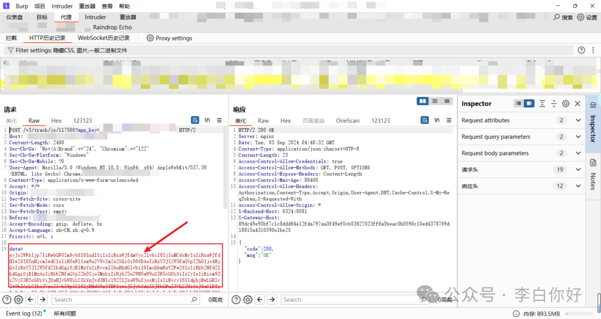This screenshot has width=601, height=319.
Task: Toggle the request word-wrap icon
Action: [x=195, y=120]
